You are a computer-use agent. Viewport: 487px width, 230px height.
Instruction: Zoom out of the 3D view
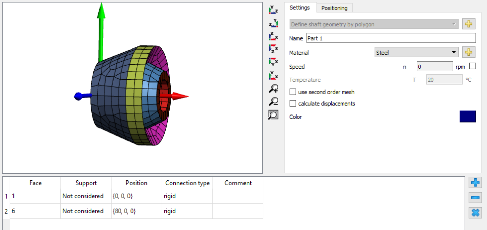(273, 101)
